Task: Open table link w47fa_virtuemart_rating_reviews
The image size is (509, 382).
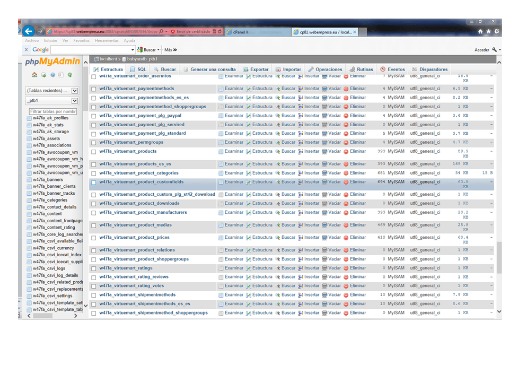Action: (134, 277)
